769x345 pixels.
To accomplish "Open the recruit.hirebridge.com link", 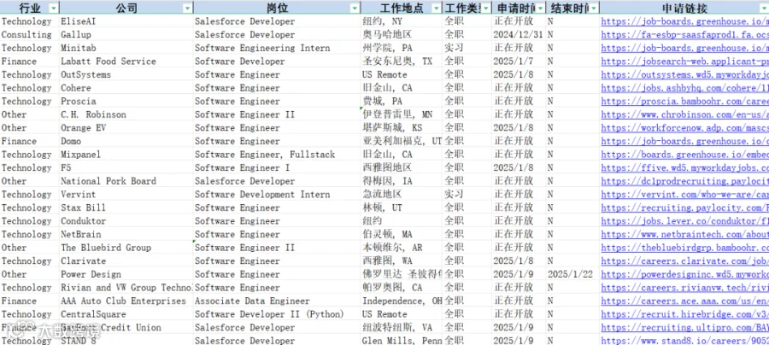I will click(x=684, y=314).
